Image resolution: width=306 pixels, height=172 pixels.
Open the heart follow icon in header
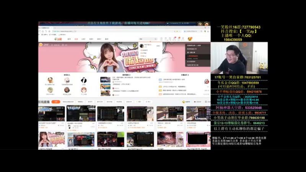[166, 39]
